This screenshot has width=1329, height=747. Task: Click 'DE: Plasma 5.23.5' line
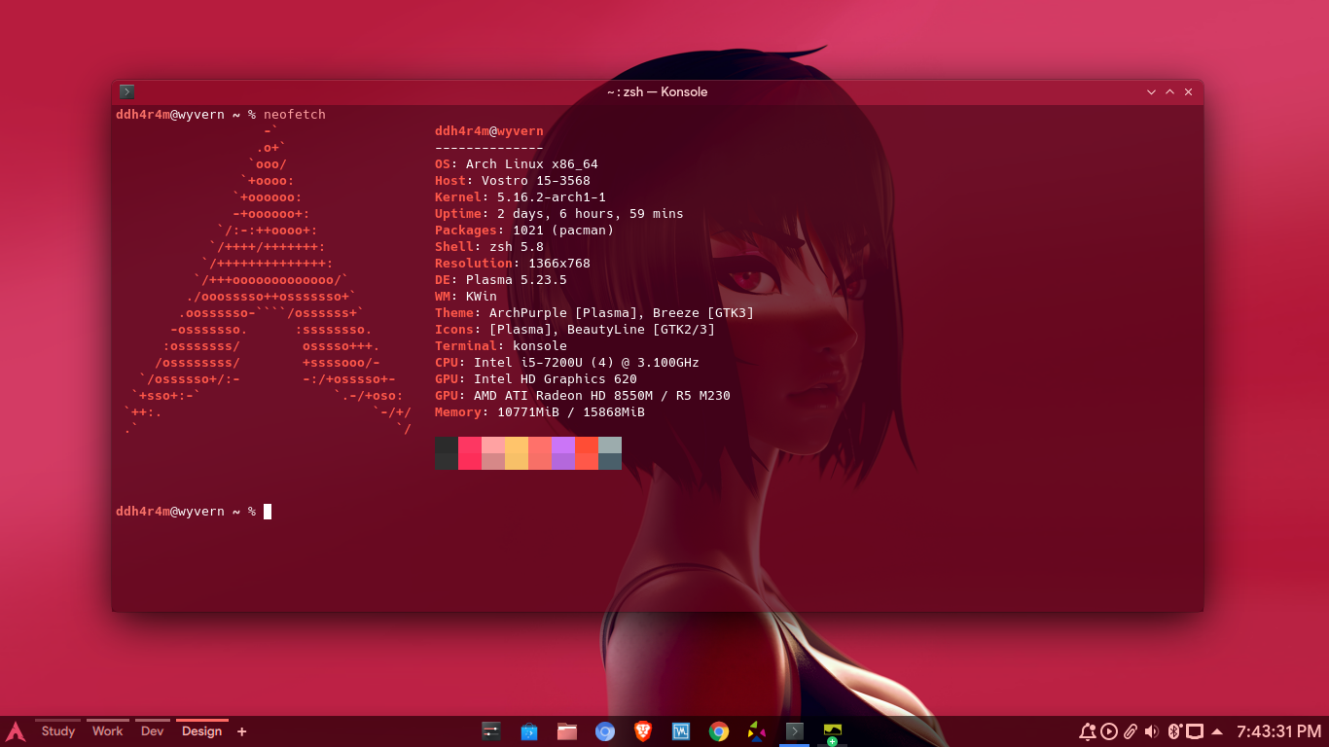tap(501, 280)
